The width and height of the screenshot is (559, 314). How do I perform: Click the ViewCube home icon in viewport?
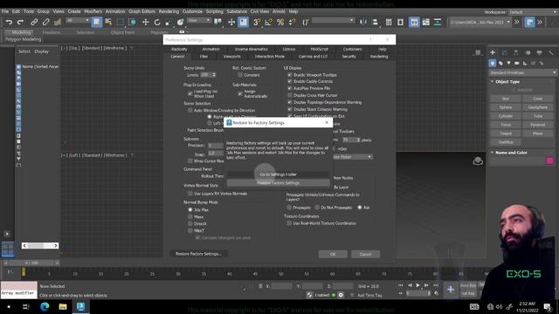coord(478,161)
